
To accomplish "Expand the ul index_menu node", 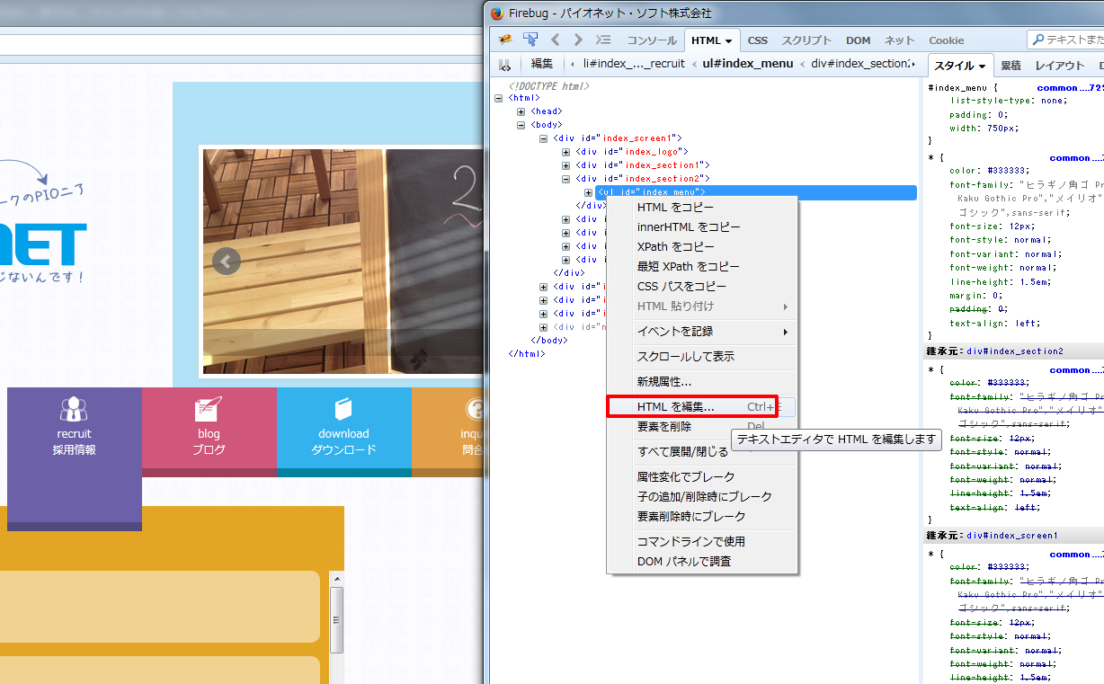I will pos(588,192).
